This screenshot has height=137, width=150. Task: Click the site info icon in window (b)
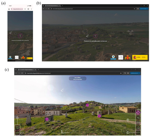point(52,9)
